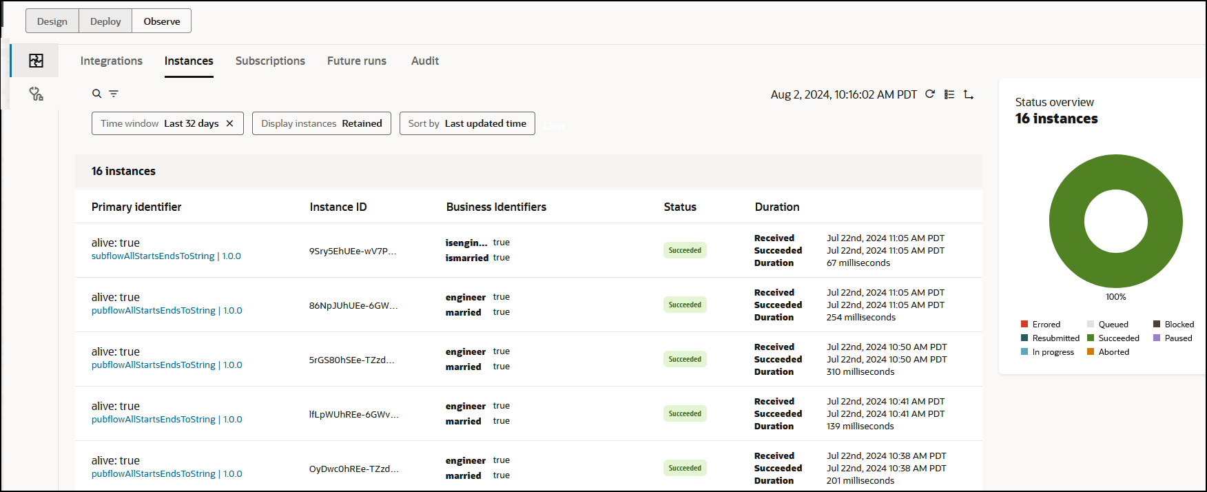
Task: Switch to the Design view
Action: click(x=52, y=21)
